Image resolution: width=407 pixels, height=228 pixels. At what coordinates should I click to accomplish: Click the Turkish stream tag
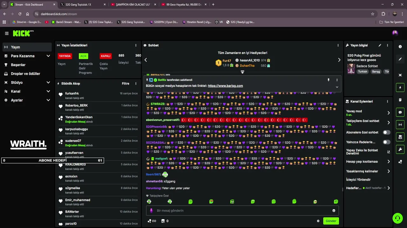tap(362, 72)
